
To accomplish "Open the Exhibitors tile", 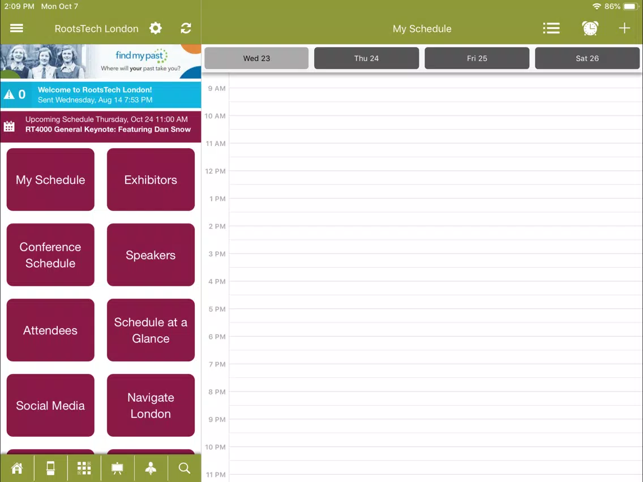I will click(x=151, y=179).
